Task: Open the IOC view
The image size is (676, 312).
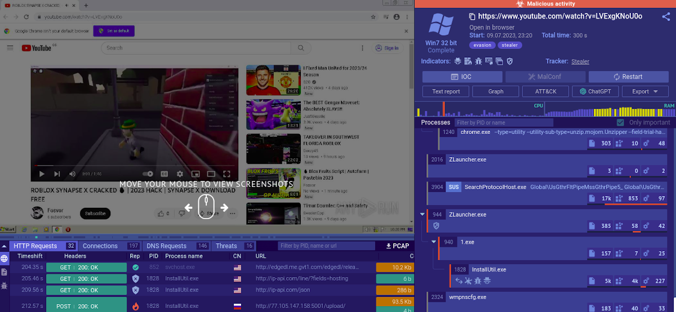Action: pyautogui.click(x=462, y=77)
